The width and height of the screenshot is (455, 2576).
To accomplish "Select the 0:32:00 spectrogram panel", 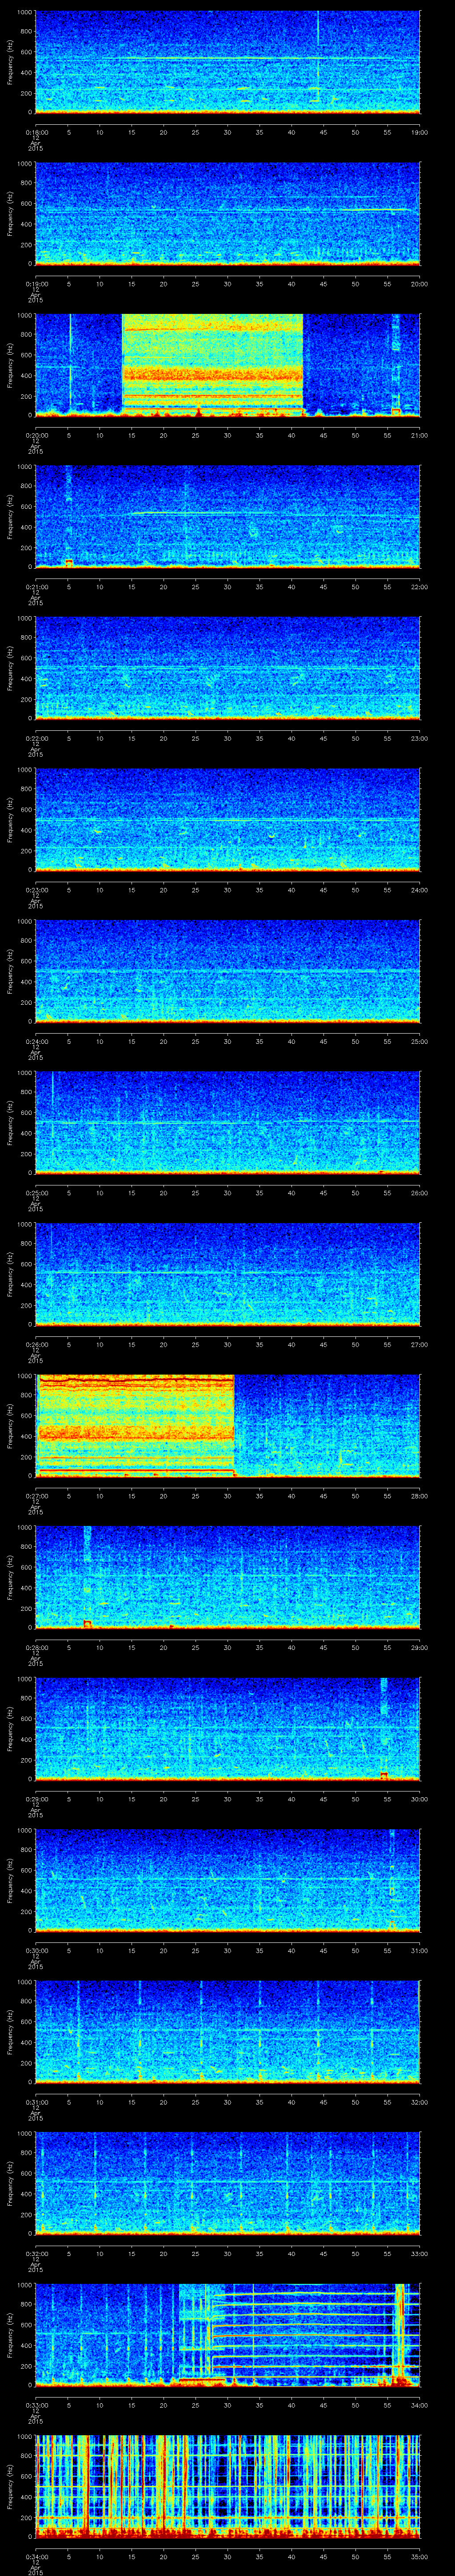I will [227, 2183].
